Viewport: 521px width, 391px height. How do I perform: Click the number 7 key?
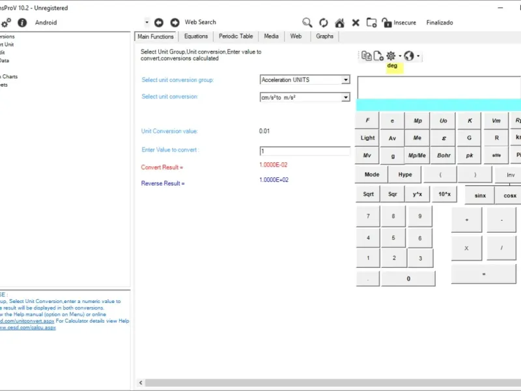tap(368, 216)
